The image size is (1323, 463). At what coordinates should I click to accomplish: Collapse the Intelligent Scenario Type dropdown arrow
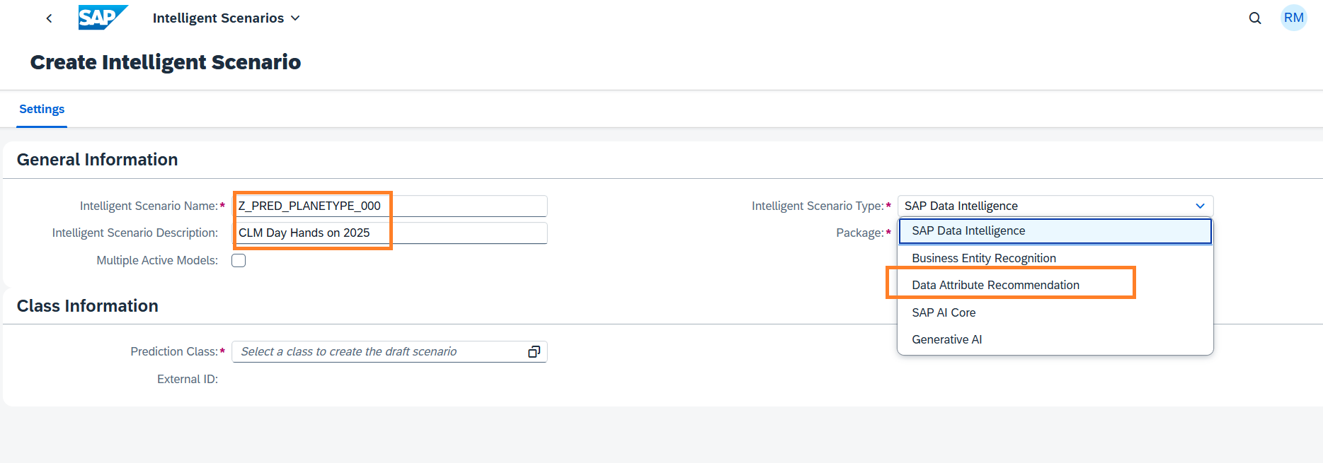(1200, 206)
